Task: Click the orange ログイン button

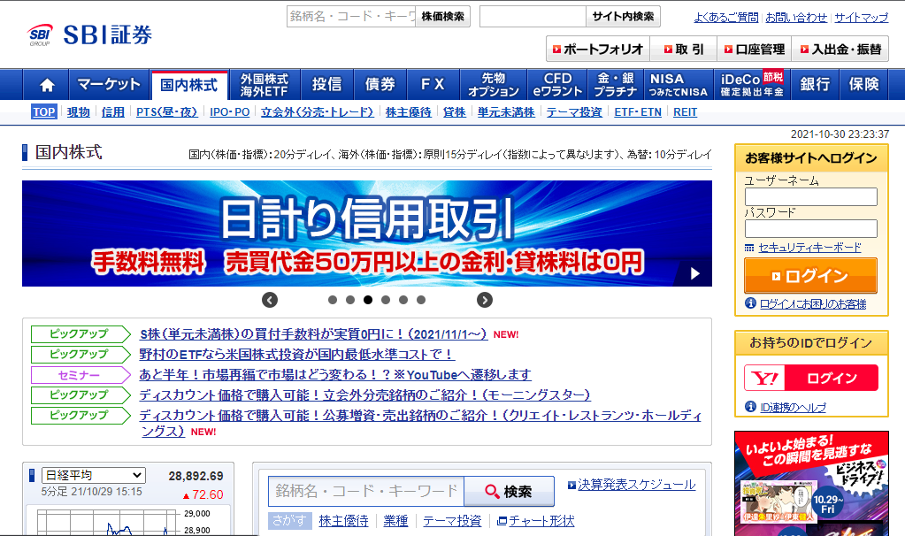Action: pyautogui.click(x=810, y=276)
